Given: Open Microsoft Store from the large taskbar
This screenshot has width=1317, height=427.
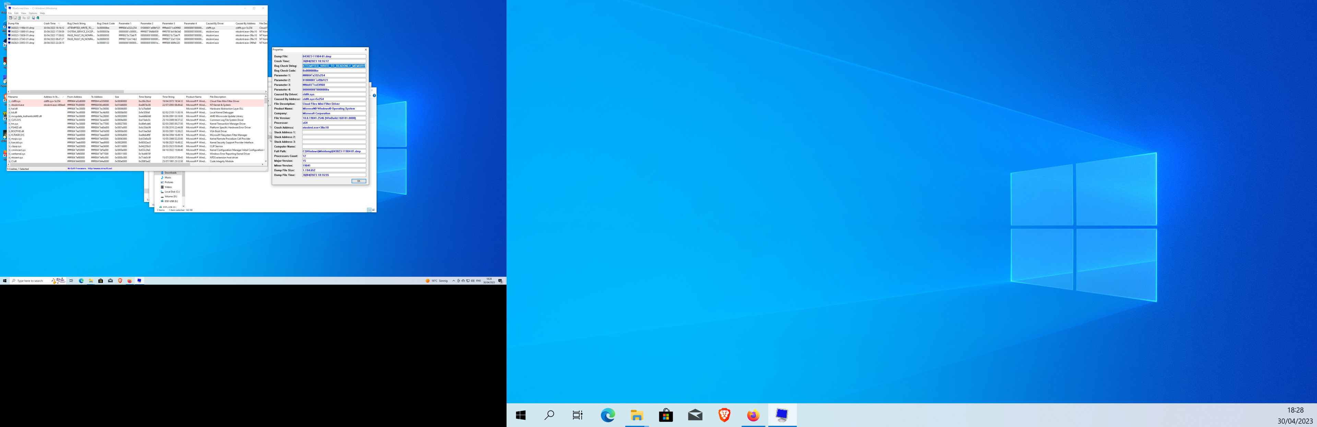Looking at the screenshot, I should pyautogui.click(x=666, y=415).
